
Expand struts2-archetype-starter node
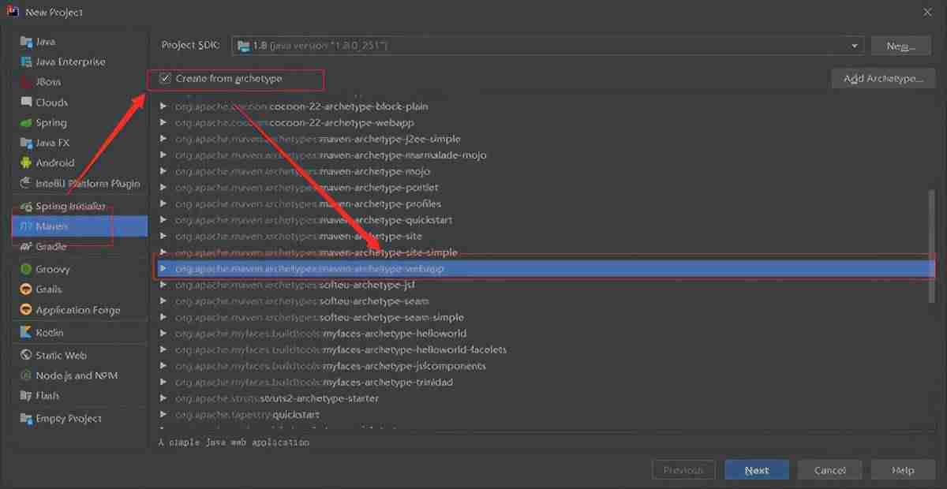(x=163, y=398)
